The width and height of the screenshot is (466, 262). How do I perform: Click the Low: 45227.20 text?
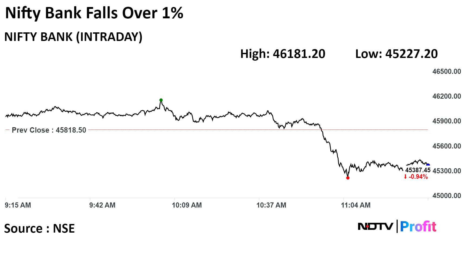pos(396,54)
